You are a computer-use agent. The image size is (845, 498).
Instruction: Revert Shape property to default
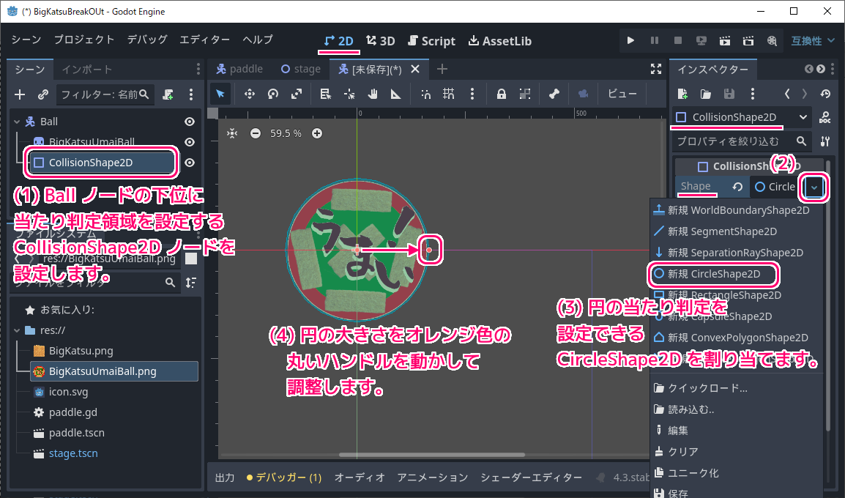point(737,187)
